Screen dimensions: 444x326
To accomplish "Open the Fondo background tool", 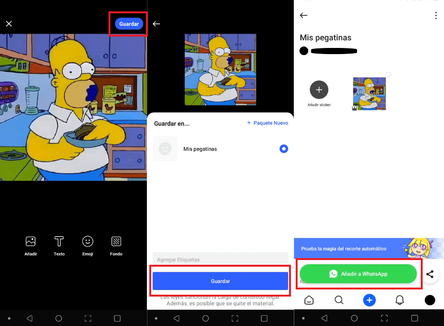I will (x=116, y=246).
